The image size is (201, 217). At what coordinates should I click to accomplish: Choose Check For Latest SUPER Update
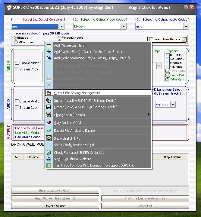click(x=98, y=153)
